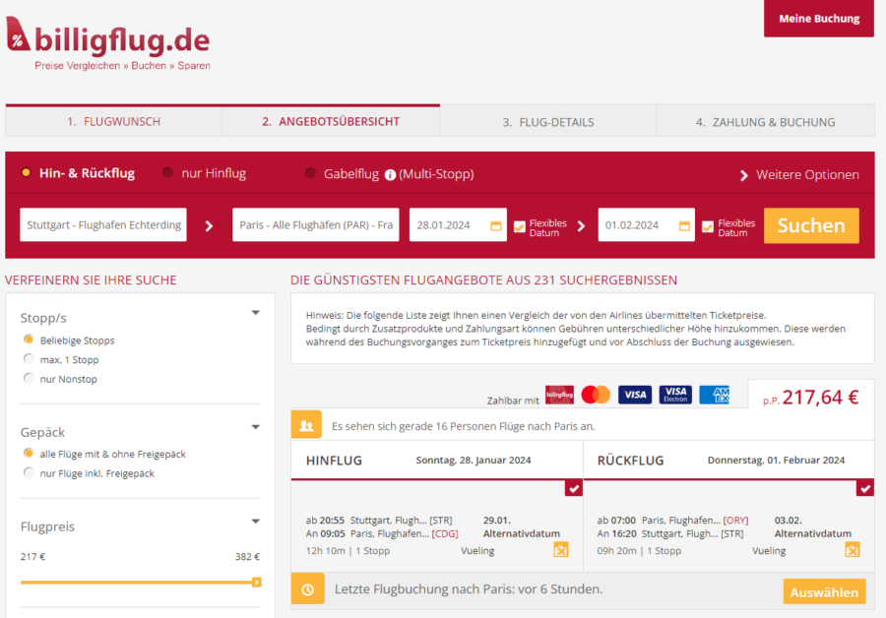Select the Mastercard payment icon
The width and height of the screenshot is (886, 618).
(595, 394)
